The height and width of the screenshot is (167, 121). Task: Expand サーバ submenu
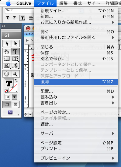click(x=76, y=133)
